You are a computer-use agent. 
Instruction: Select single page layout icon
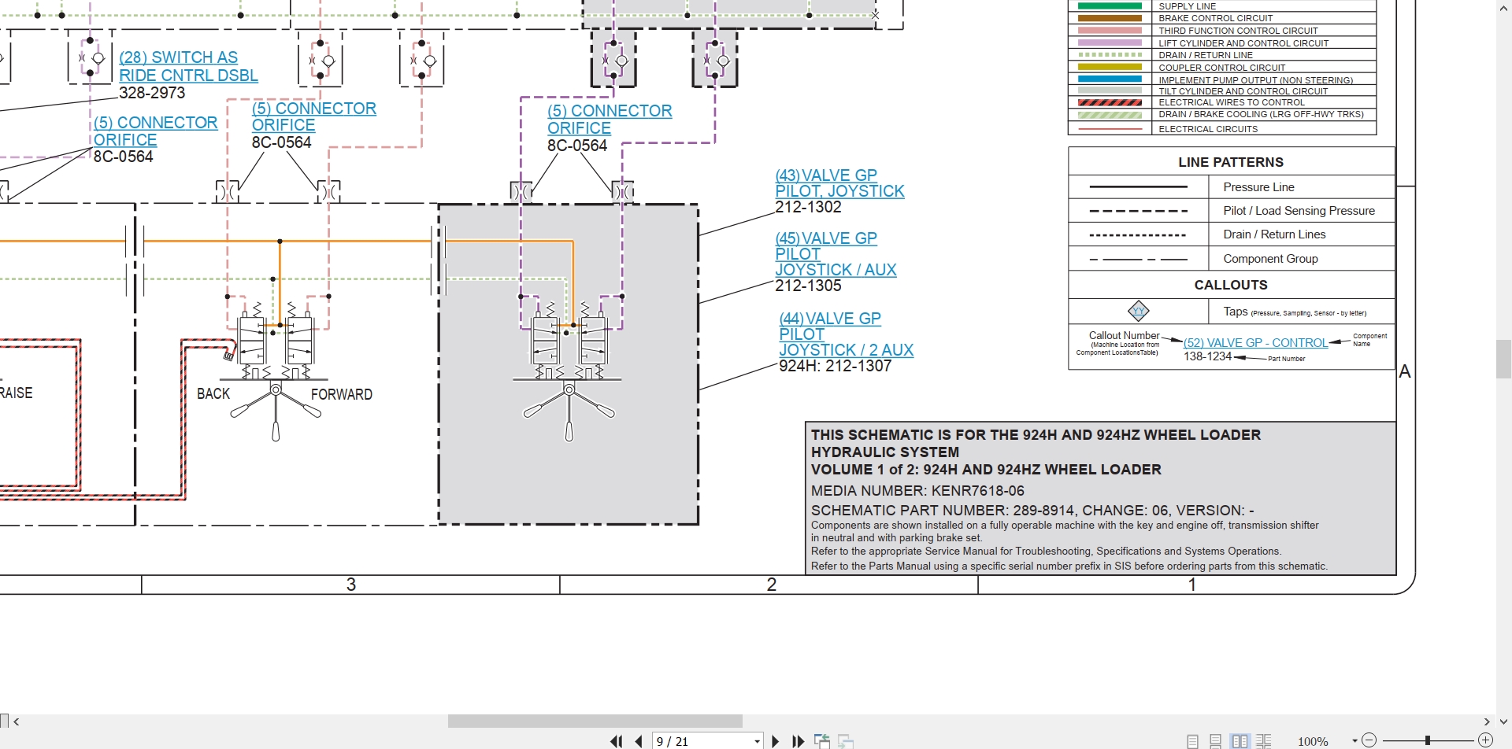tap(1192, 741)
